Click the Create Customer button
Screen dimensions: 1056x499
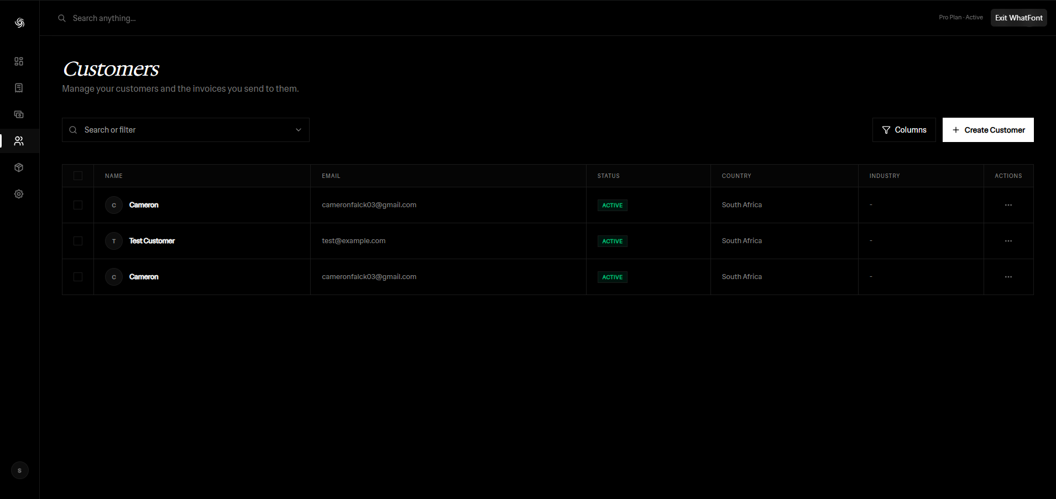coord(988,130)
